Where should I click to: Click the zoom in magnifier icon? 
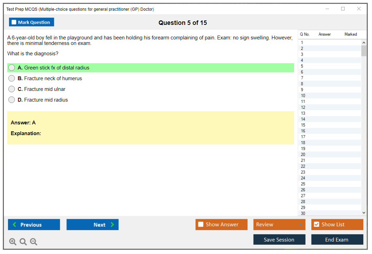coord(13,242)
